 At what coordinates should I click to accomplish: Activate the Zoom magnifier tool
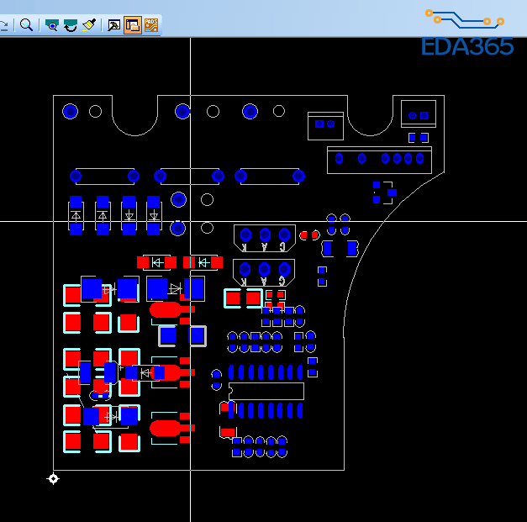(x=26, y=25)
